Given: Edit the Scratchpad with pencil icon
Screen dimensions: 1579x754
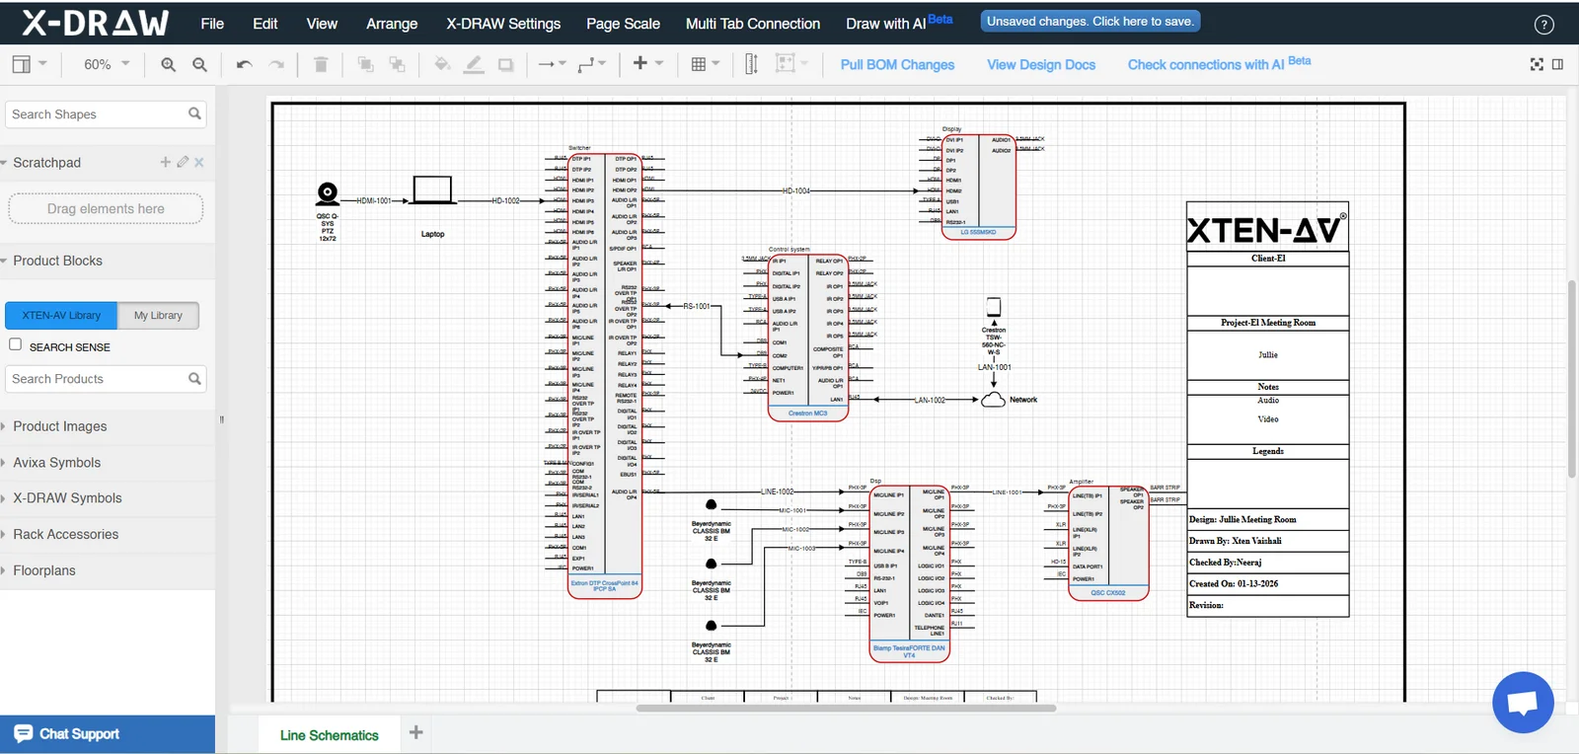Looking at the screenshot, I should (x=183, y=162).
